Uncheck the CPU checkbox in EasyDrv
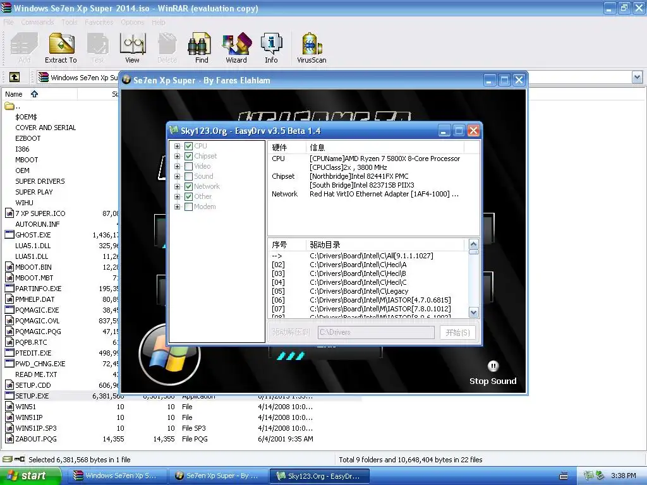Screen dimensions: 647x485 pos(188,146)
